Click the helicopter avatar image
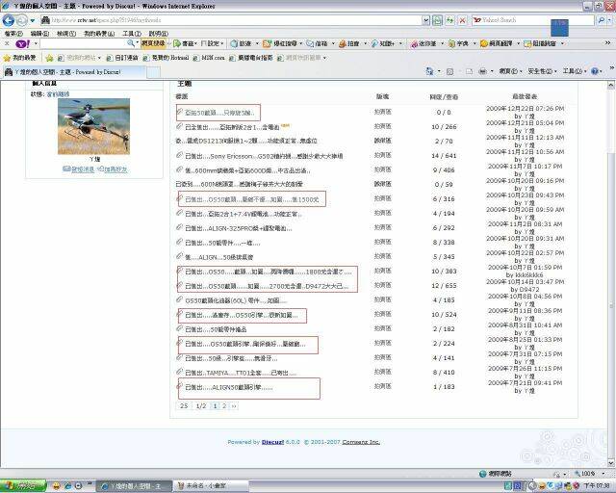The image size is (616, 493). 93,126
